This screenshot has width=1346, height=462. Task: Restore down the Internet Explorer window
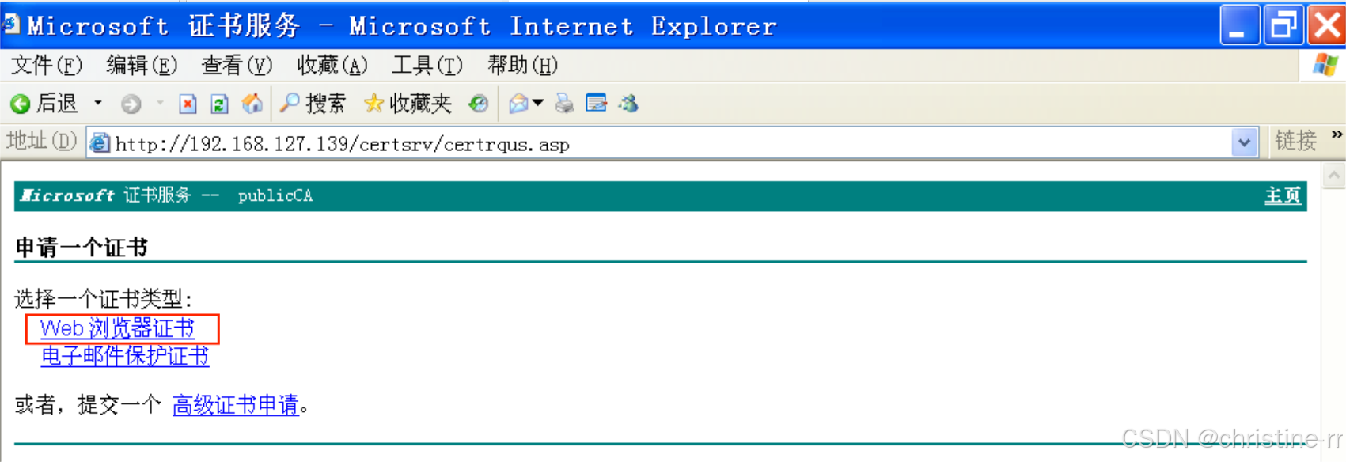coord(1283,25)
